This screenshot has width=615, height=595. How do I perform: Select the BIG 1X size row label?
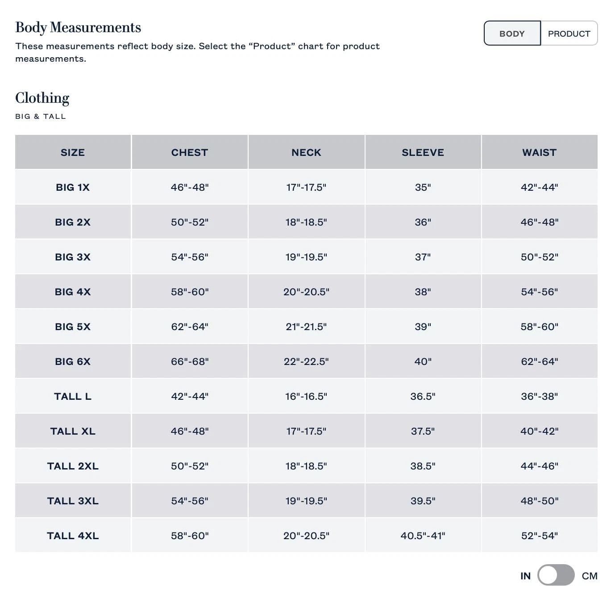(x=73, y=187)
